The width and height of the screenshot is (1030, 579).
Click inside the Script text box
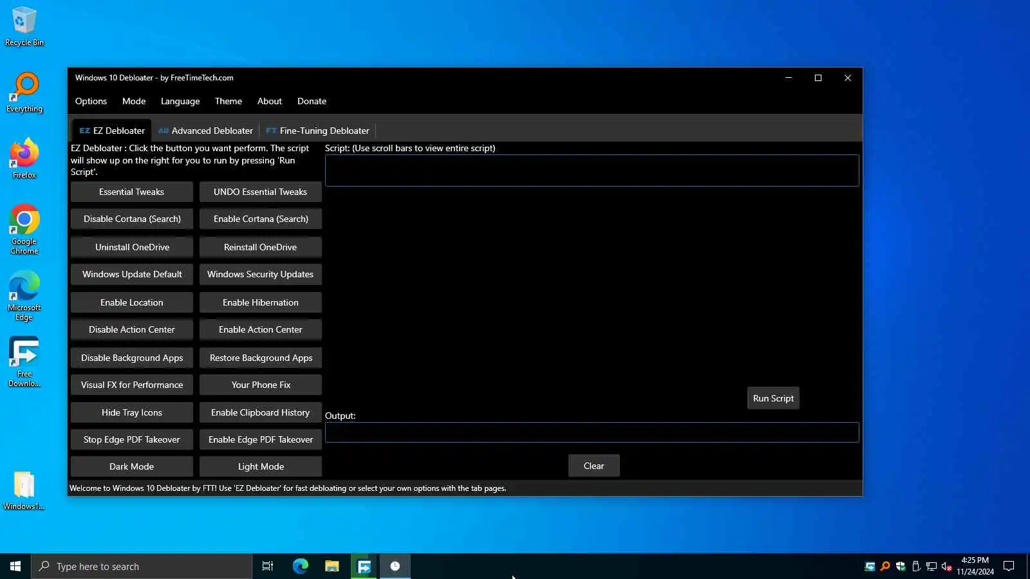pos(592,170)
